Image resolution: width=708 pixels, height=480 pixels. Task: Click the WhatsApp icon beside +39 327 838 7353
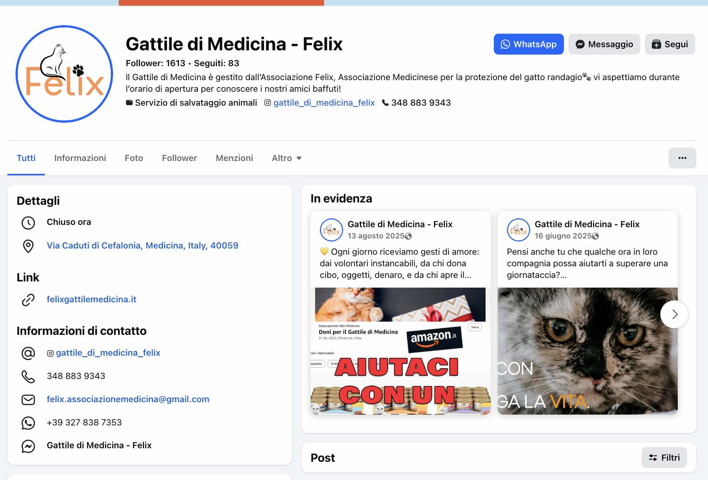point(28,423)
